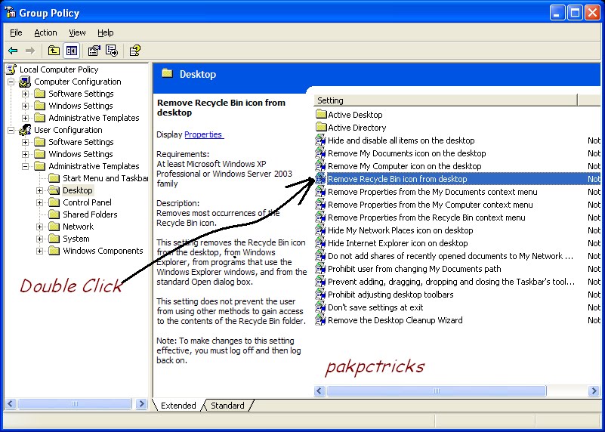Collapse the User Configuration node
605x432 pixels.
point(11,130)
